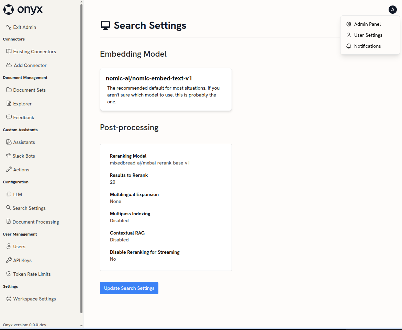Image resolution: width=402 pixels, height=330 pixels.
Task: Click the 'mixedbread-ai/mxbai-rerank-base-v1' value
Action: 150,163
